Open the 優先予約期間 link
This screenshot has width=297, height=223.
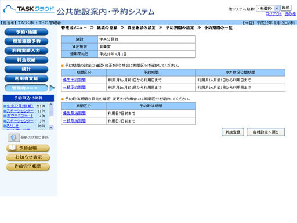[x=74, y=80]
